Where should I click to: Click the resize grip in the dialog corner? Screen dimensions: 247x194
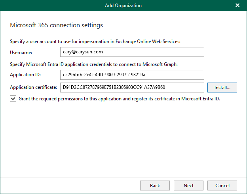(x=244, y=191)
